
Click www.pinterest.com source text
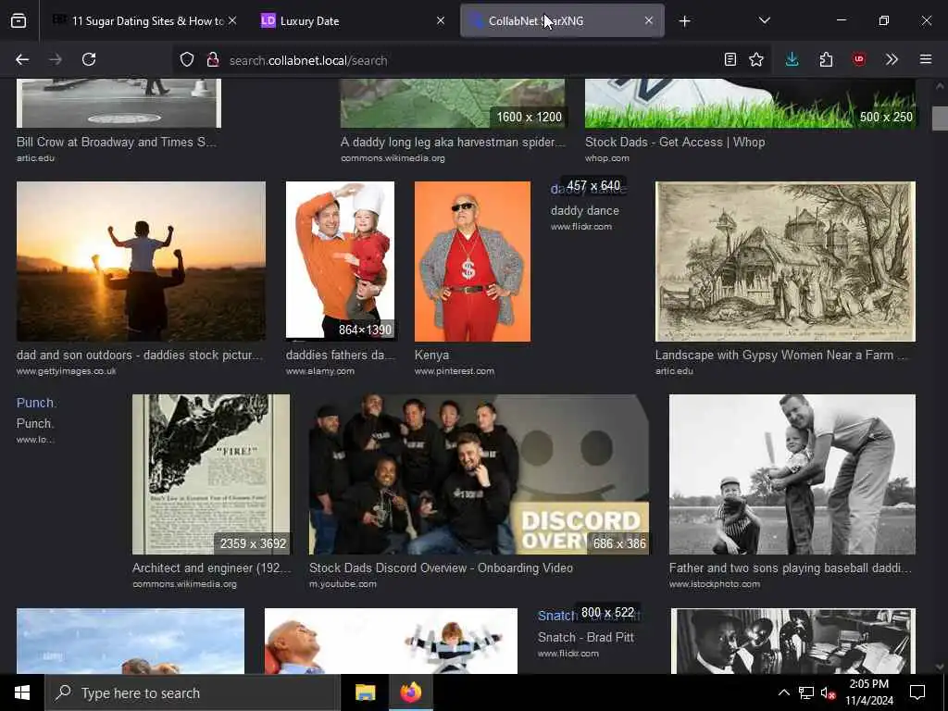tap(454, 371)
